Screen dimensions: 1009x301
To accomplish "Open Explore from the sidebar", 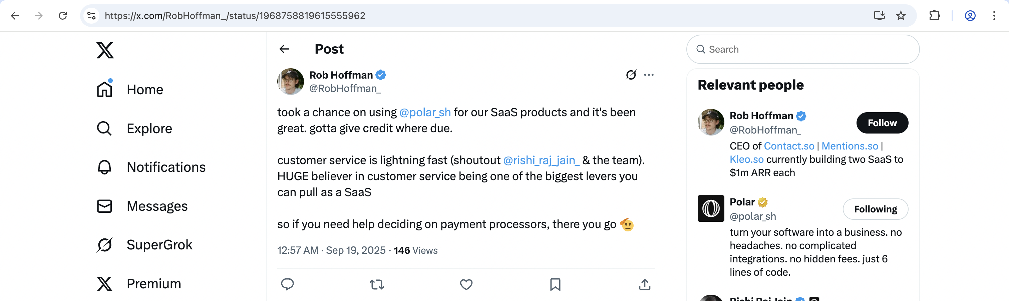I will [149, 128].
